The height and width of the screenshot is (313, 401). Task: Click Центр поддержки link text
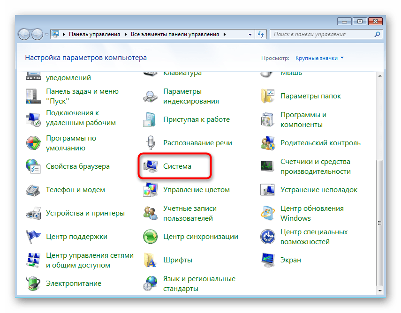pos(77,237)
